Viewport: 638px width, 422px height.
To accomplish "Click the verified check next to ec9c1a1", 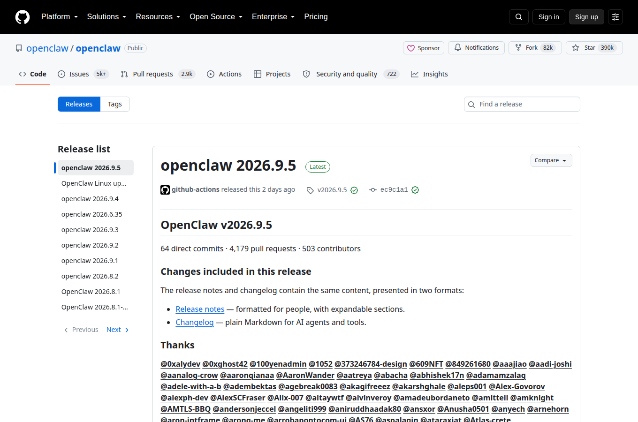I will [x=415, y=190].
